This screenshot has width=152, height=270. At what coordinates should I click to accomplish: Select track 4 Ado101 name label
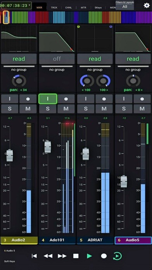tap(57, 240)
